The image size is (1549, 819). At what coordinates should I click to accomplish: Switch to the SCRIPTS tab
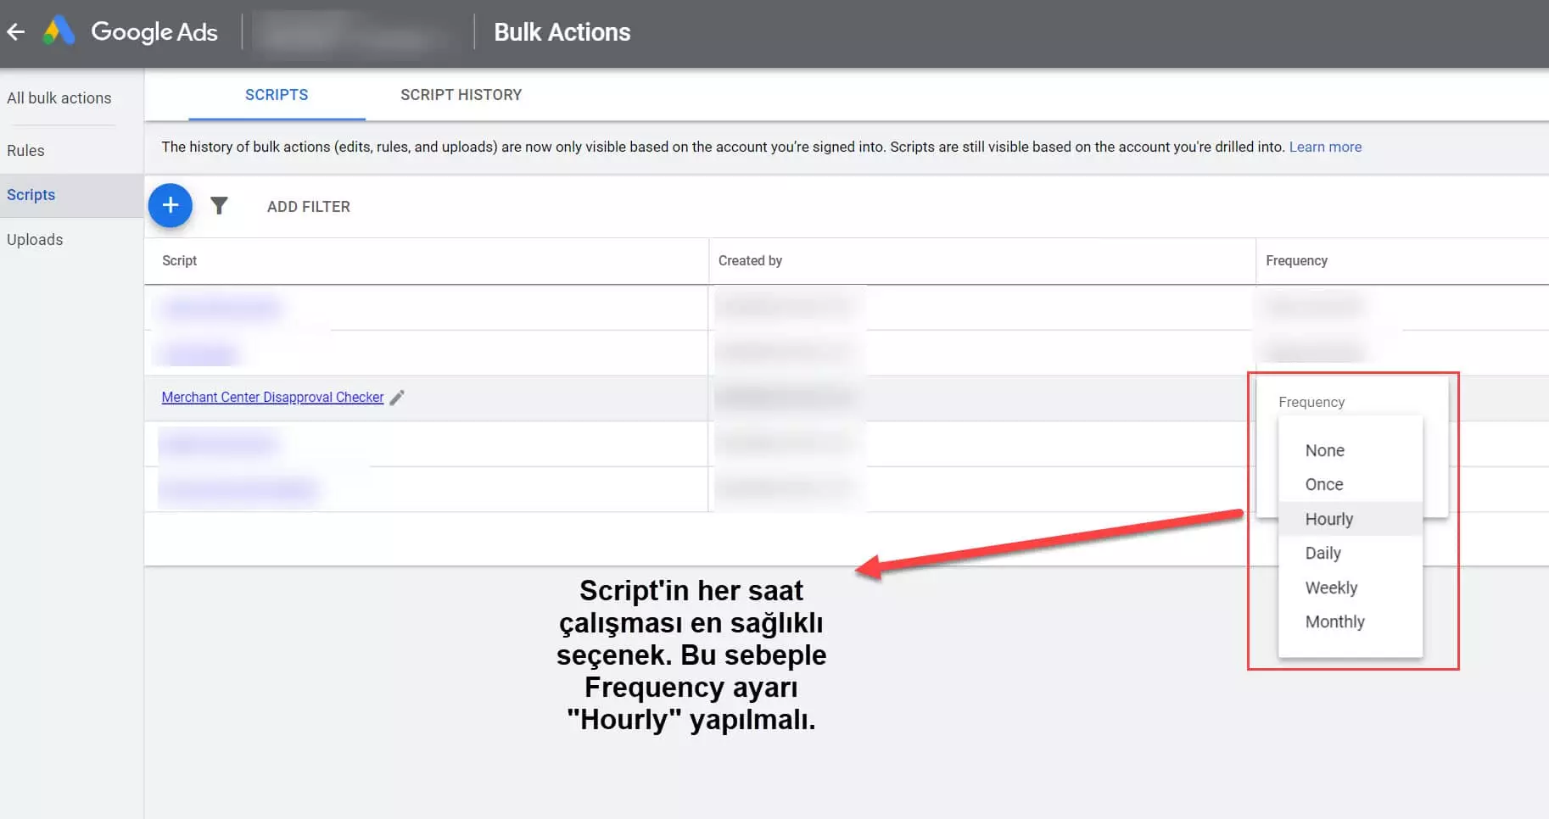click(x=277, y=95)
